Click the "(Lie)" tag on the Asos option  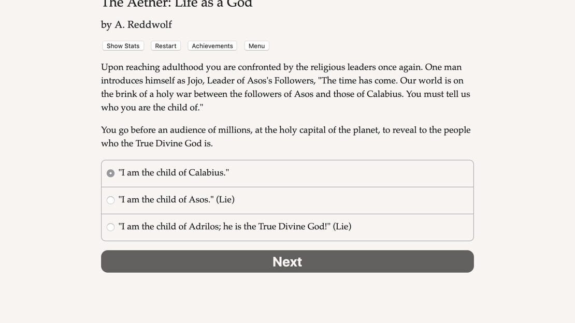[x=225, y=199]
